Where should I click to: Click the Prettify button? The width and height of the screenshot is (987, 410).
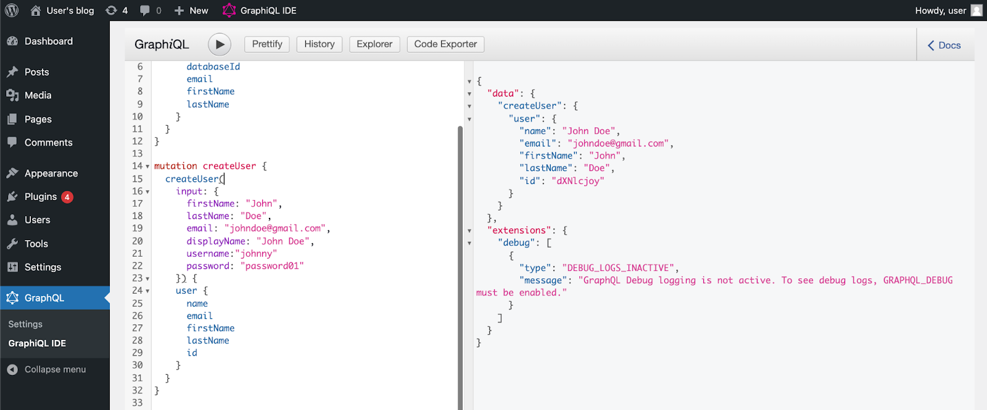pos(267,44)
